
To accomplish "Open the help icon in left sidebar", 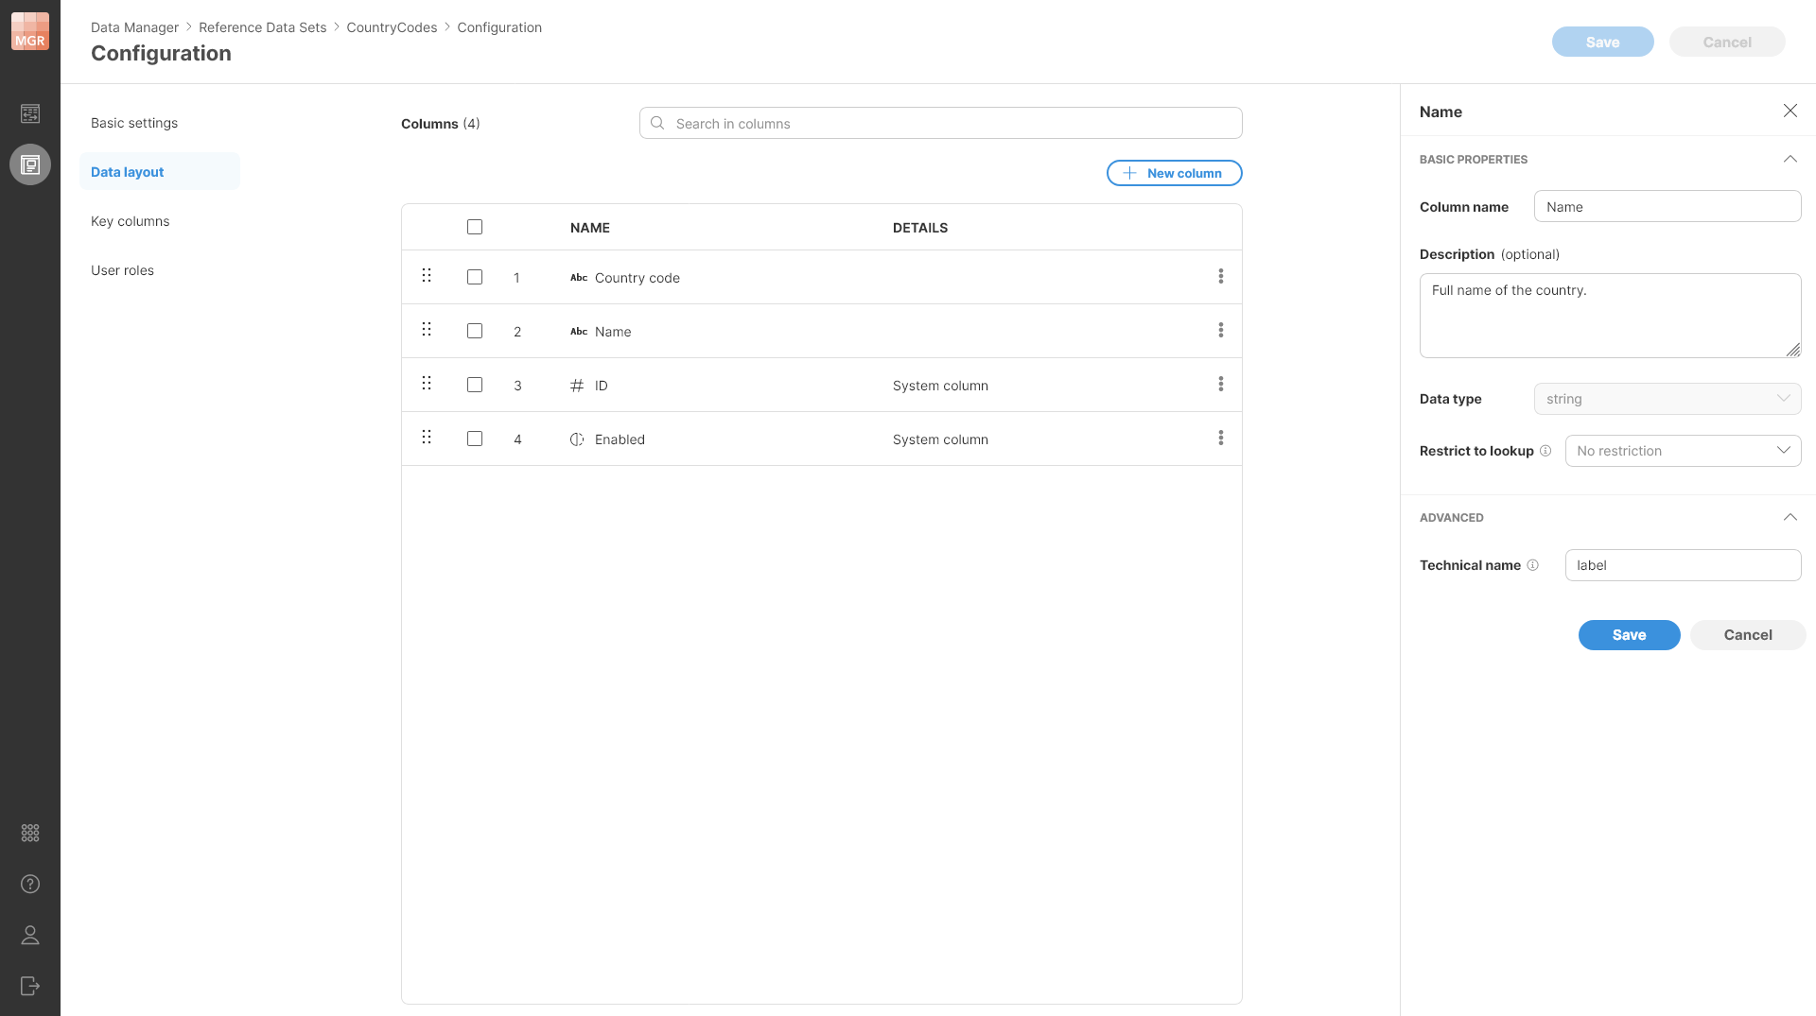I will pos(30,884).
